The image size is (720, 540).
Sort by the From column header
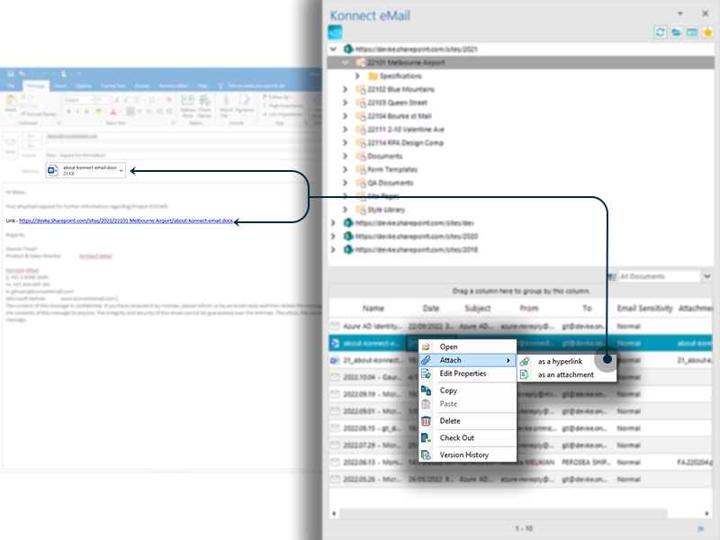point(529,308)
